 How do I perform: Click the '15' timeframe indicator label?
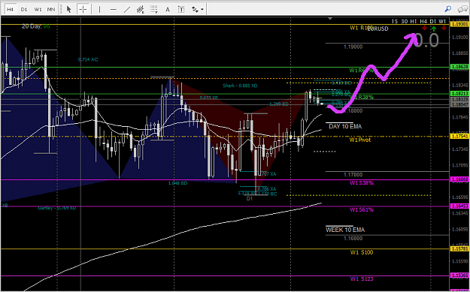tap(395, 21)
